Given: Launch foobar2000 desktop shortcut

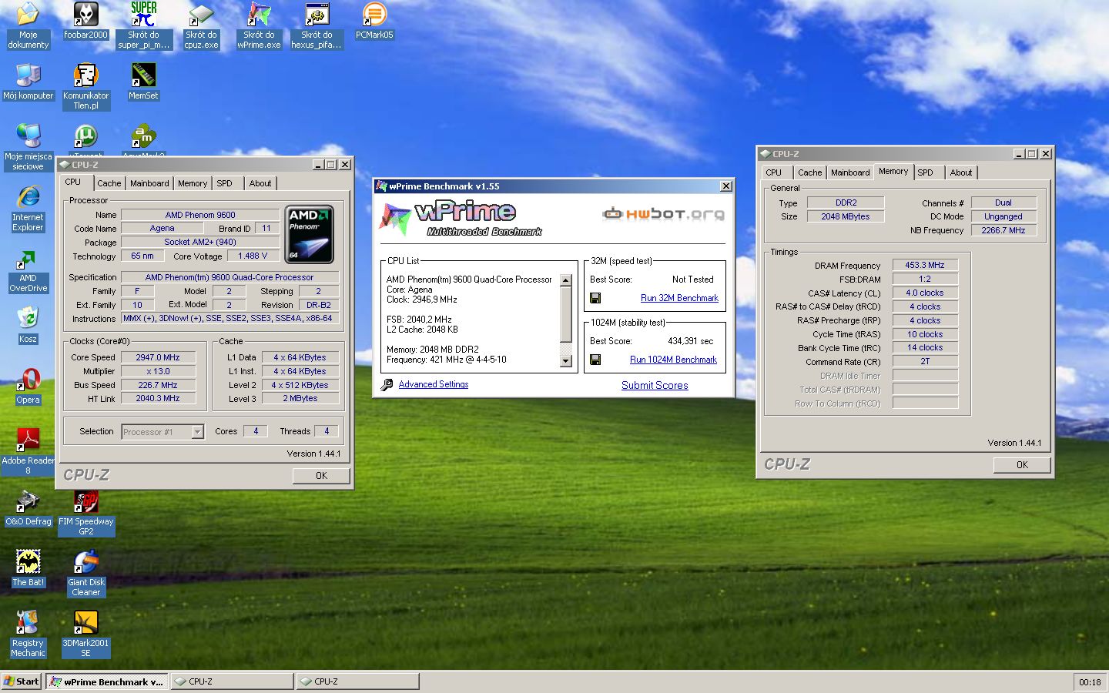Looking at the screenshot, I should tap(85, 21).
